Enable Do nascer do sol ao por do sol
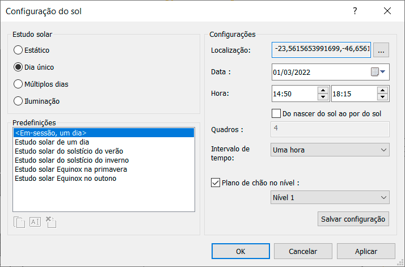The width and height of the screenshot is (405, 267). tap(277, 113)
